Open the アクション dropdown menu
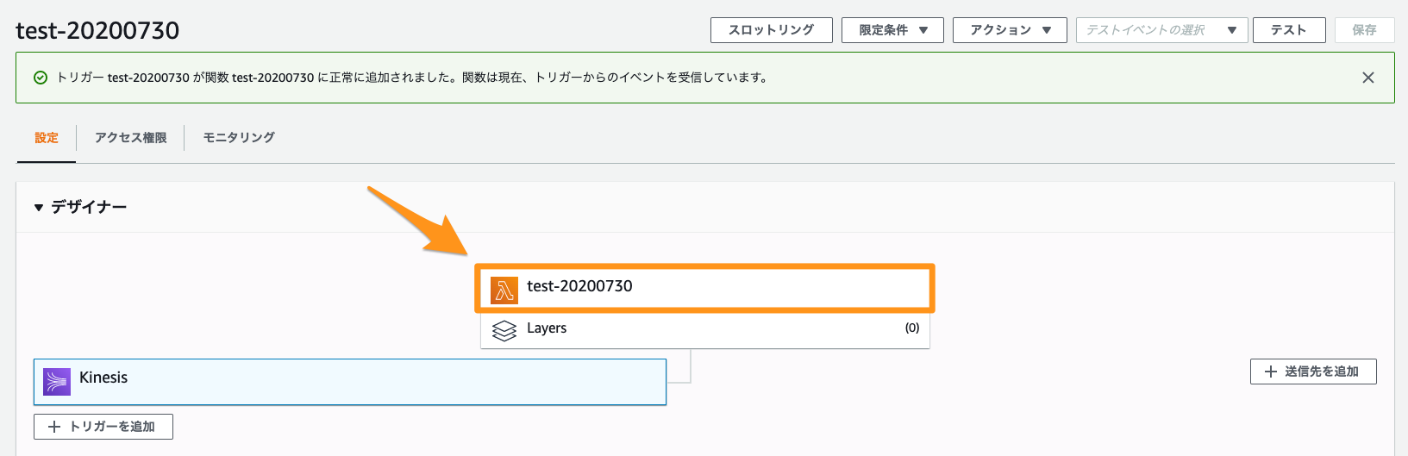Image resolution: width=1408 pixels, height=456 pixels. 1010,30
